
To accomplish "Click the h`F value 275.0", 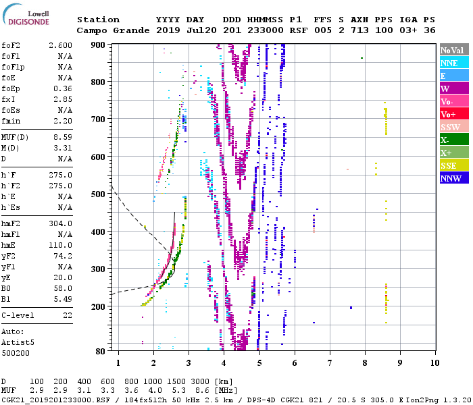I will click(61, 175).
